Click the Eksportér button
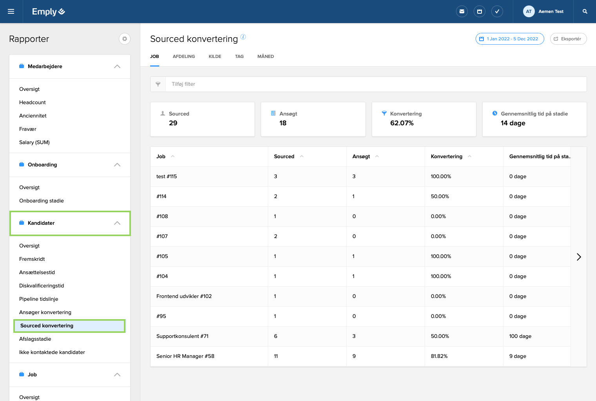 point(568,39)
